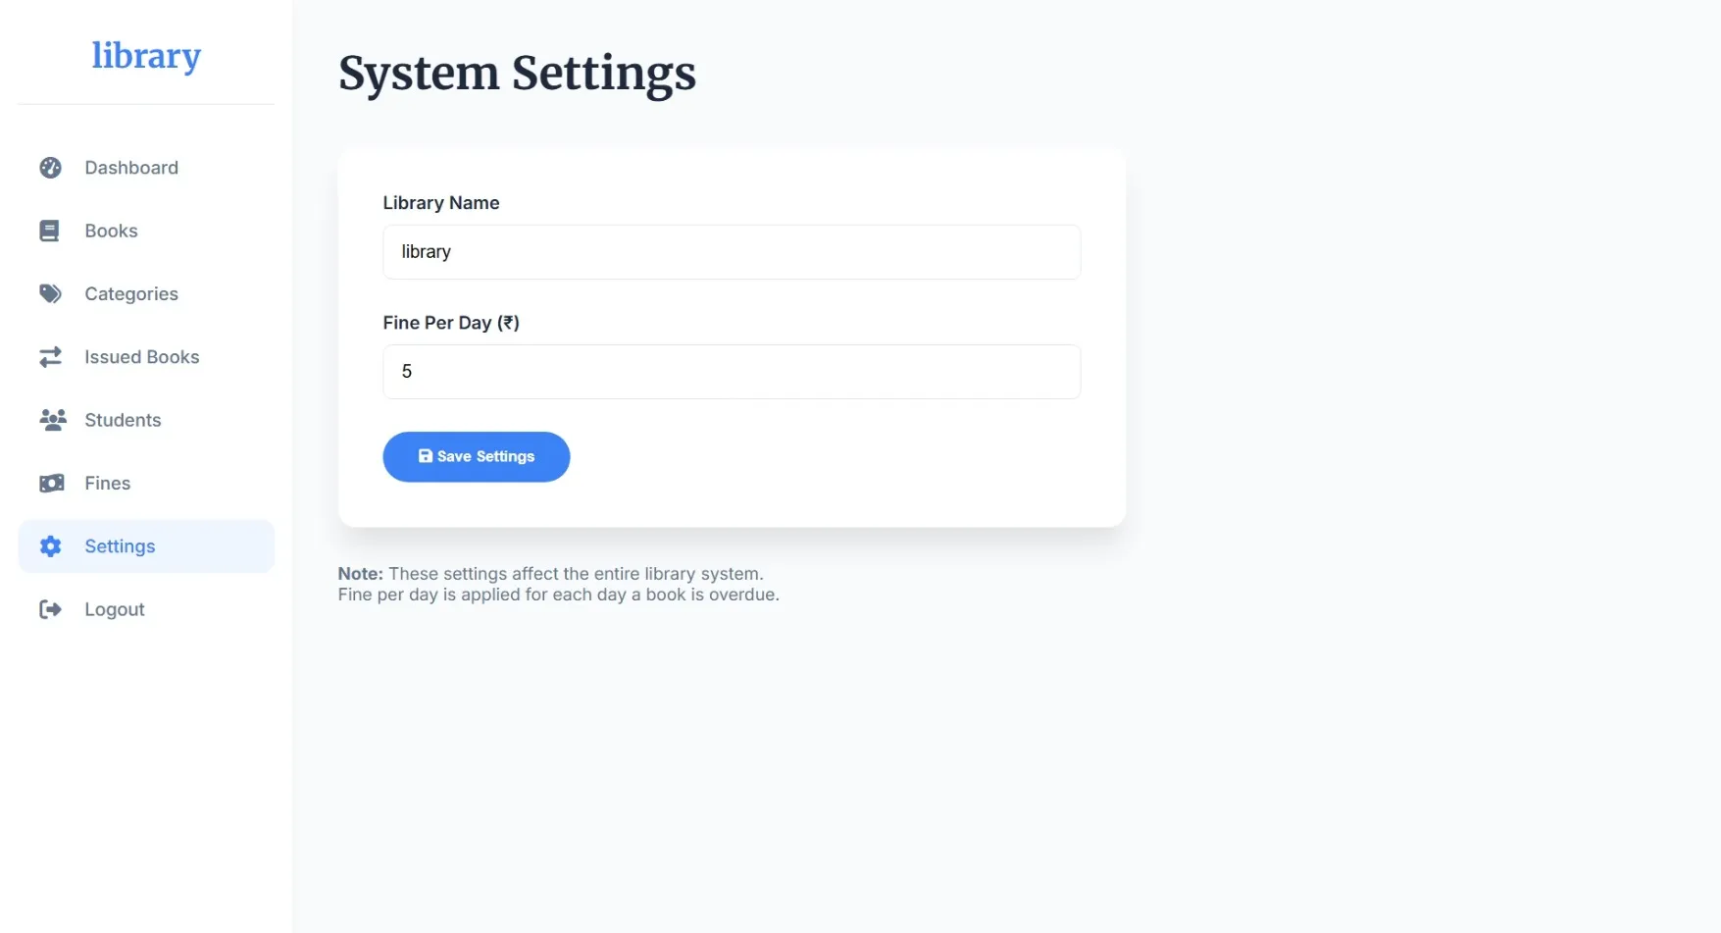Go to the Students section

tap(123, 420)
